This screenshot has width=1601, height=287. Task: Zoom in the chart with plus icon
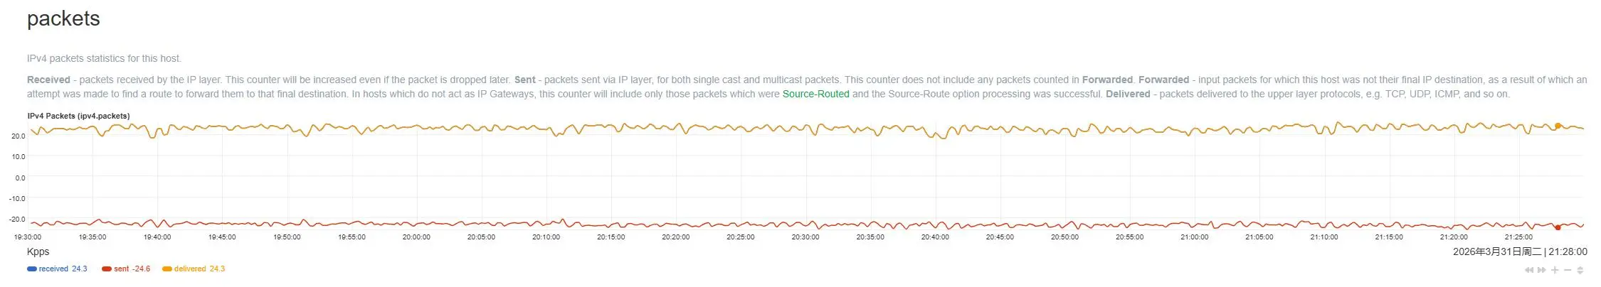tap(1555, 270)
